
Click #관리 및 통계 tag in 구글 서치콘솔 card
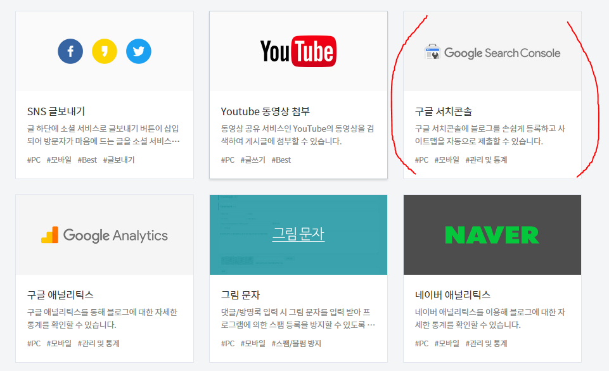coord(486,160)
